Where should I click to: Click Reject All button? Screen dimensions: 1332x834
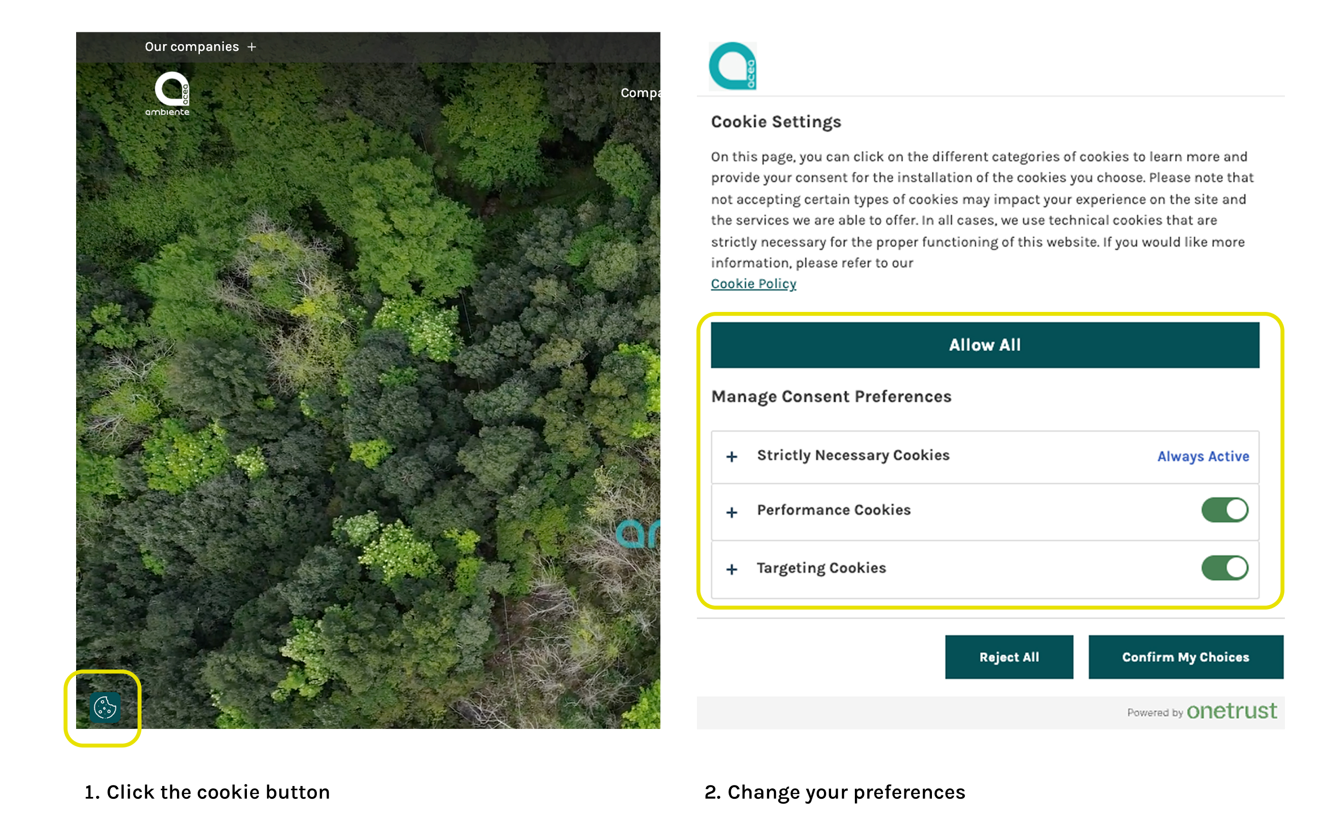click(1009, 657)
